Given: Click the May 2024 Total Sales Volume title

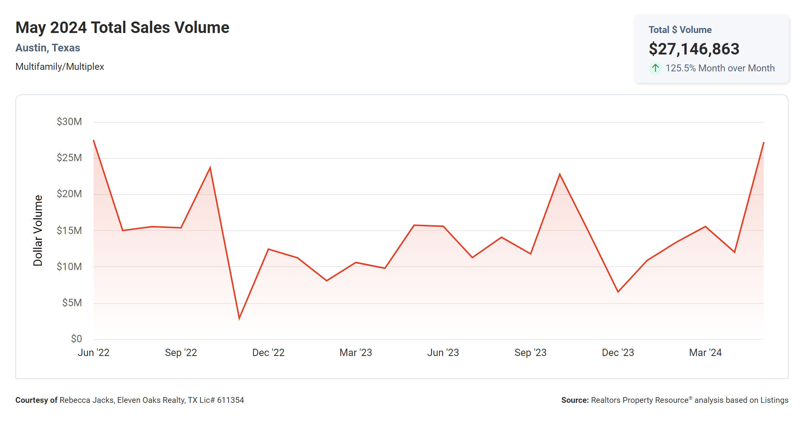Looking at the screenshot, I should tap(122, 28).
